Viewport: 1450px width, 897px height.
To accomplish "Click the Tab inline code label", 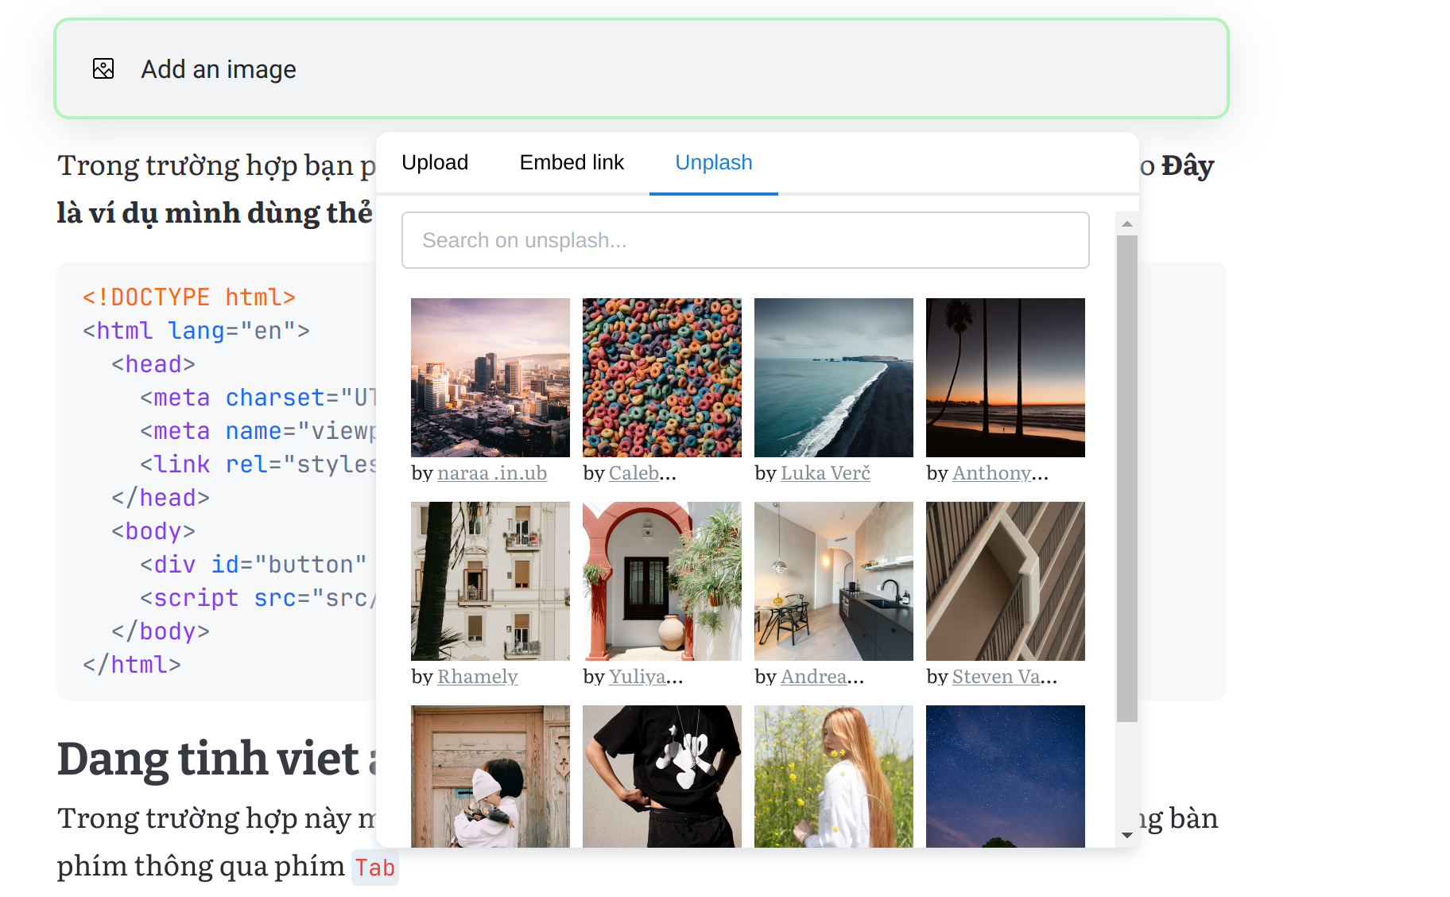I will pos(375,868).
